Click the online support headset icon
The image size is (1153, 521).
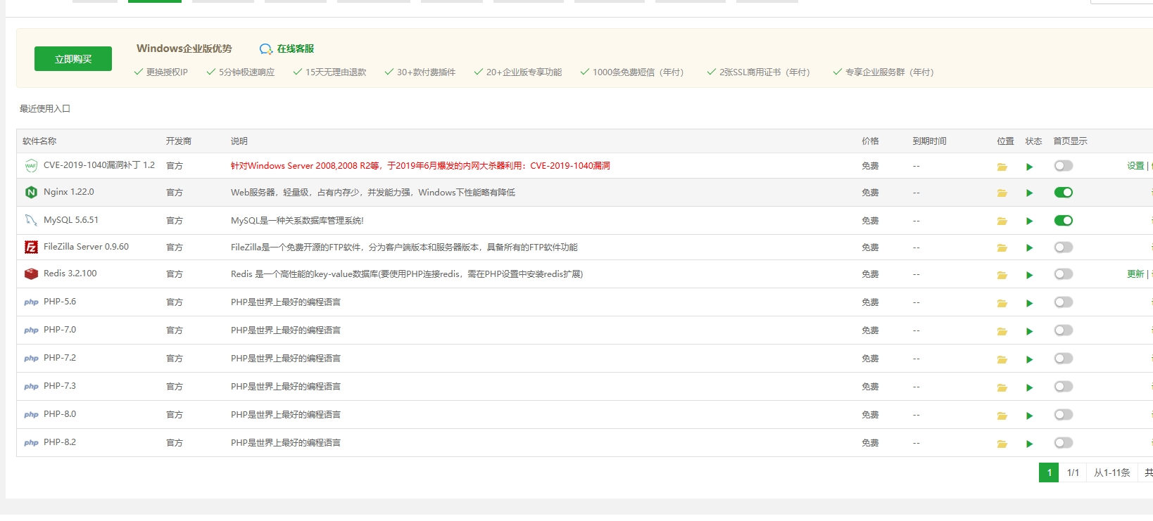[x=266, y=49]
